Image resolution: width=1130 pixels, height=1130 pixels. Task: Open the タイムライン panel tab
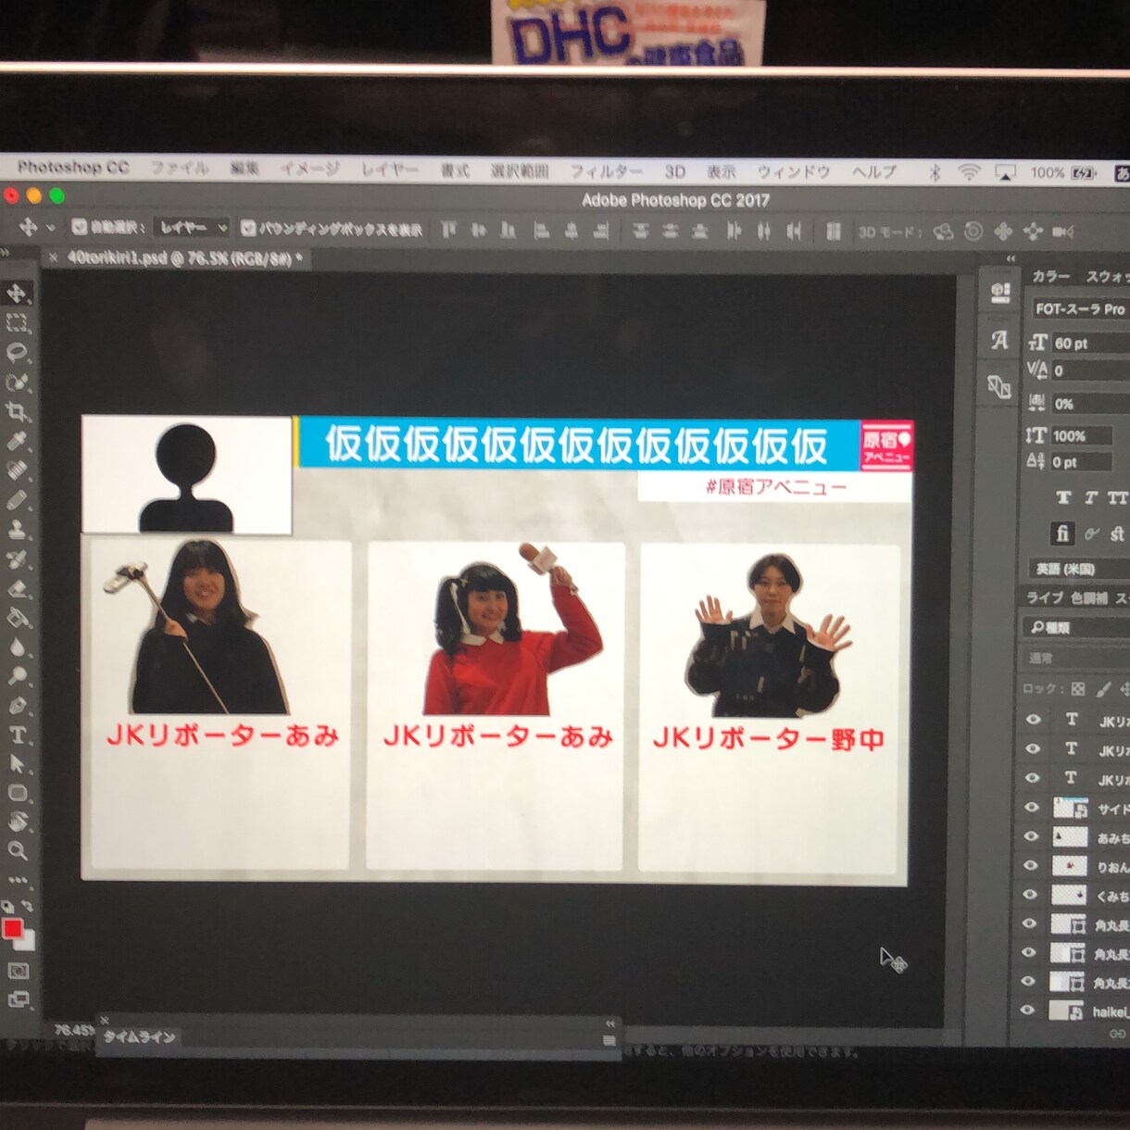tap(139, 1036)
